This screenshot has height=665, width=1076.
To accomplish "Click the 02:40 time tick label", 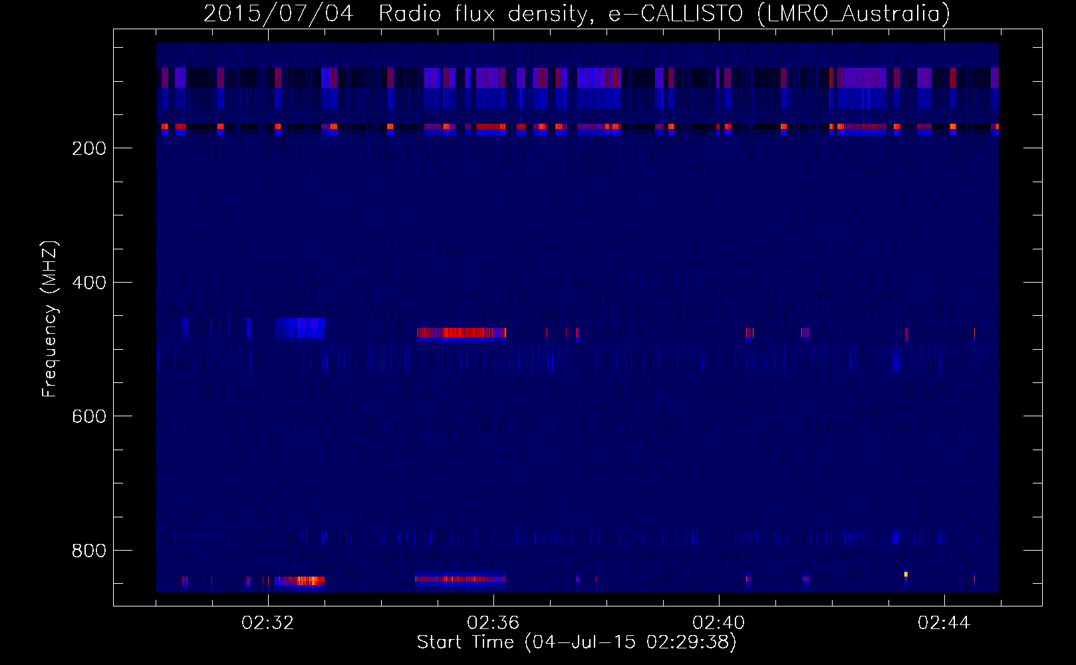I will [x=719, y=623].
